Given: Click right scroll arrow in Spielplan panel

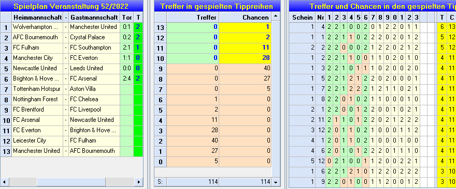Looking at the screenshot, I should (139, 182).
